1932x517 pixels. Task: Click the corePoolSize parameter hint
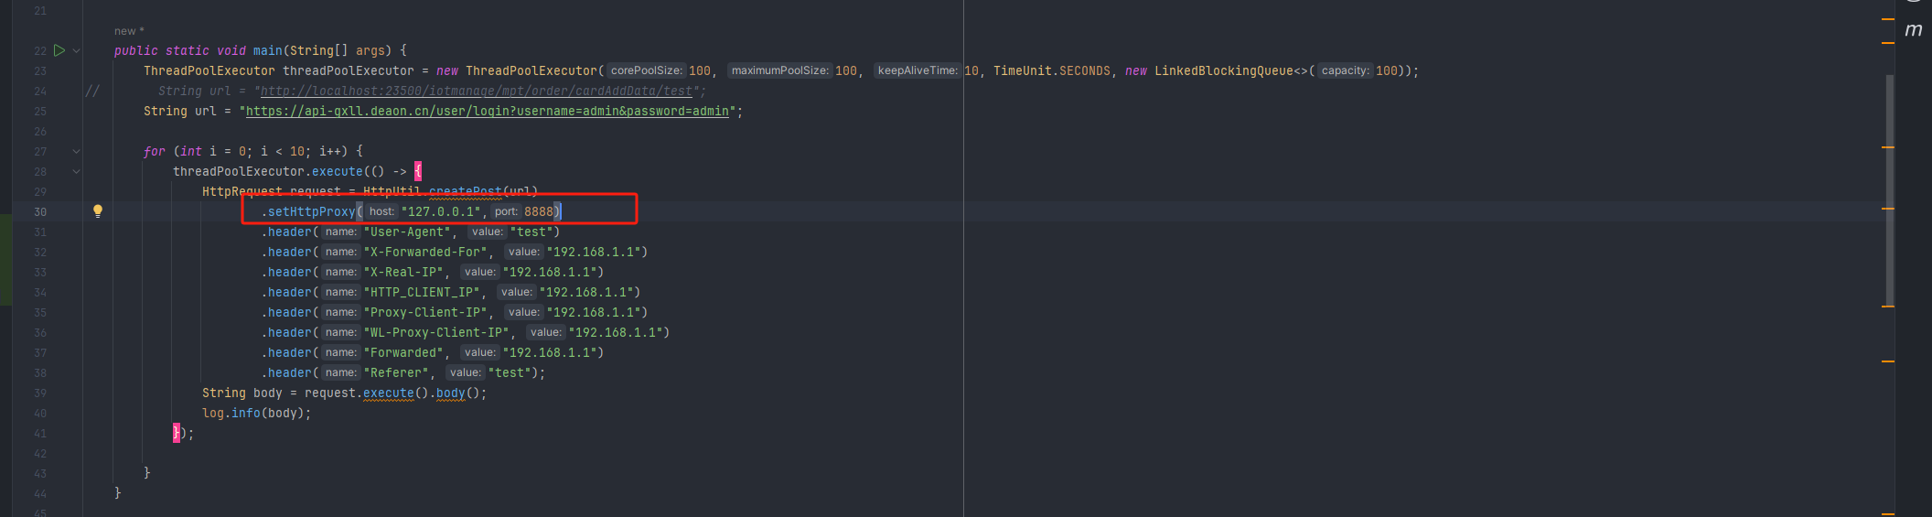coord(646,70)
